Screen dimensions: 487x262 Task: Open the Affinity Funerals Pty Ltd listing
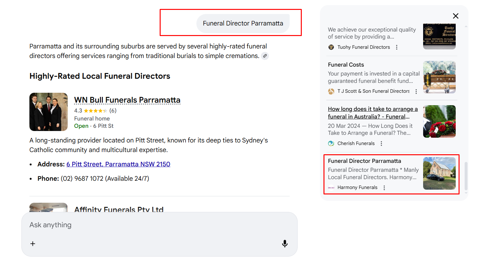pos(119,209)
